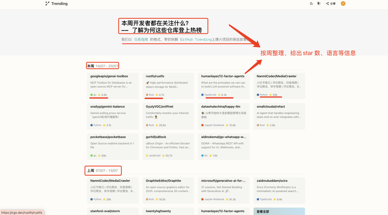The height and width of the screenshot is (215, 388).
Task: Click the detective emoji in sniffnet description
Action: [x=156, y=117]
